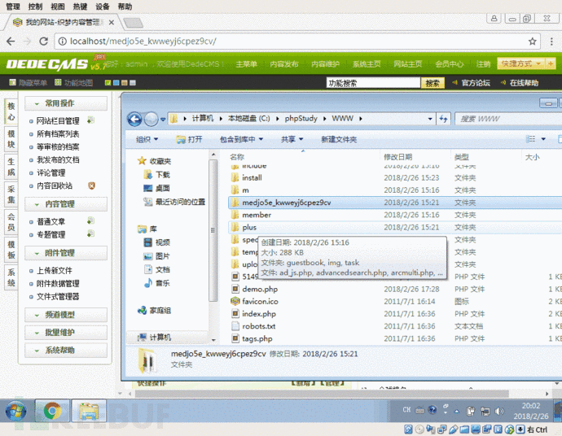Open 组织 dropdown in Explorer
The width and height of the screenshot is (562, 436).
click(x=147, y=139)
